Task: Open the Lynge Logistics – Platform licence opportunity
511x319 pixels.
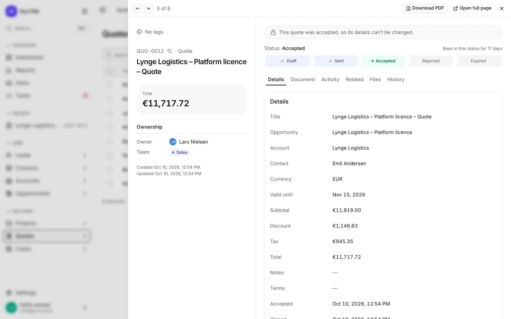Action: point(372,132)
